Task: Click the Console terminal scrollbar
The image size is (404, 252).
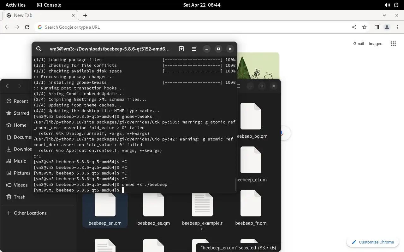Action: pyautogui.click(x=236, y=185)
